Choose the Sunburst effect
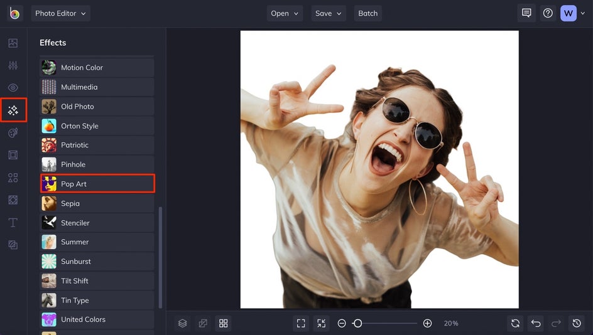The image size is (593, 335). 97,262
